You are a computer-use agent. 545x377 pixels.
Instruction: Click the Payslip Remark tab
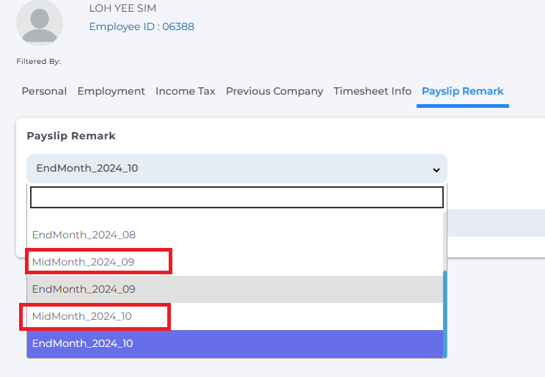click(x=463, y=91)
